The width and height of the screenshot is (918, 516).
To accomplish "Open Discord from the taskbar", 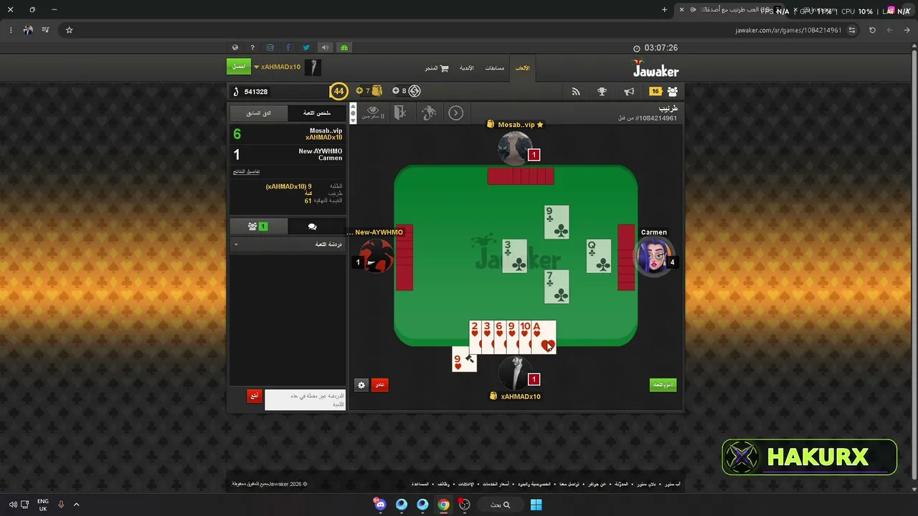I will tap(380, 505).
